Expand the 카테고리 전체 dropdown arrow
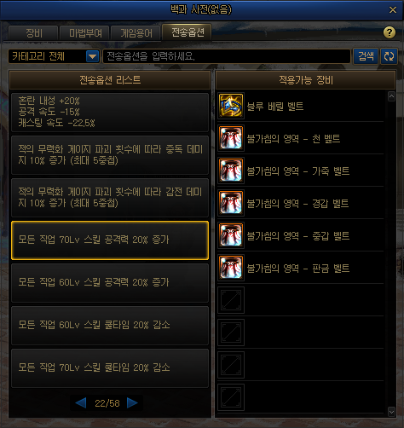The image size is (404, 428). 92,56
